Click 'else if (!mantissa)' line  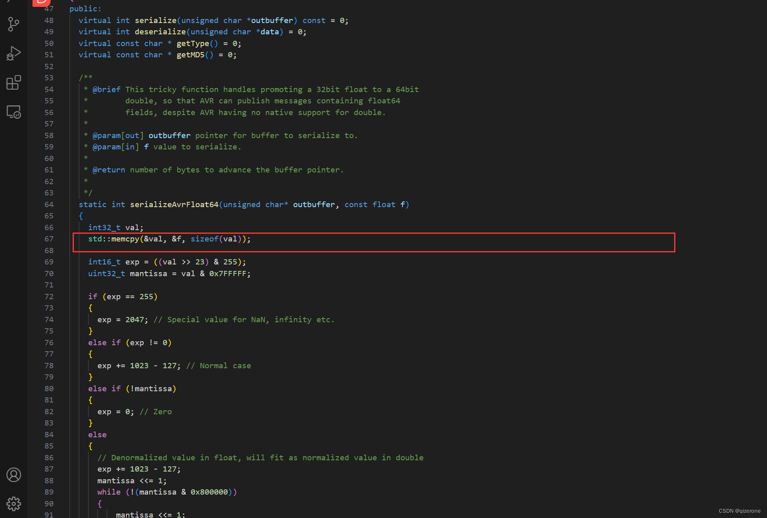(x=132, y=389)
